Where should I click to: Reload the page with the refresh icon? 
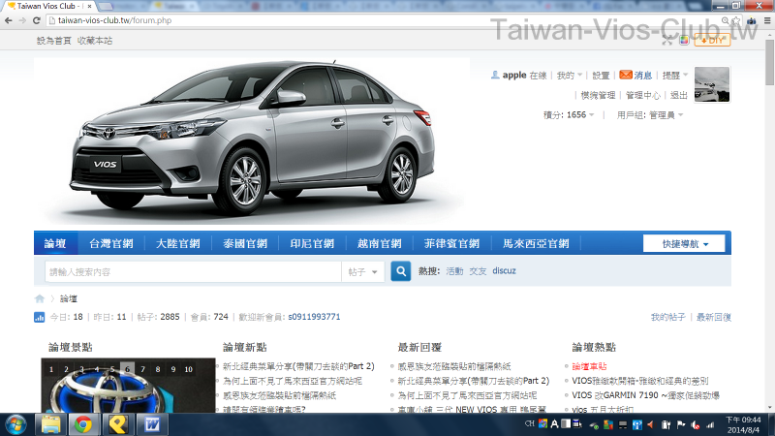click(37, 20)
